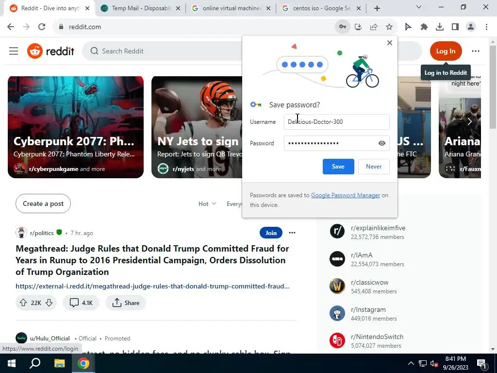Show the password with eye icon

382,143
